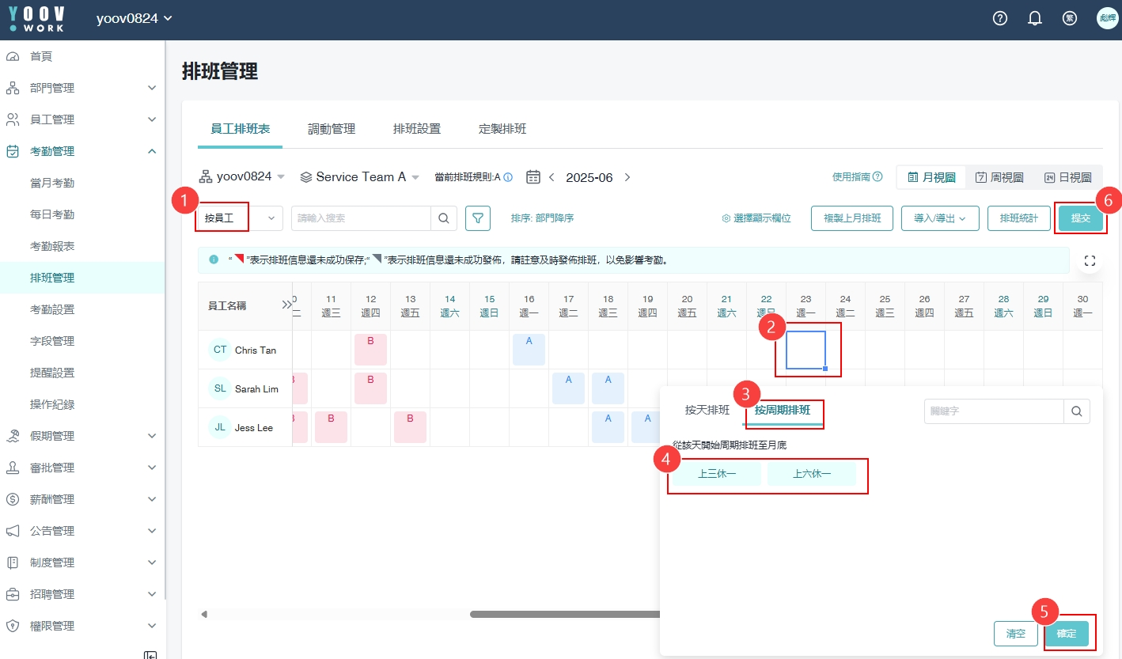Click the filter funnel icon
The width and height of the screenshot is (1122, 659).
tap(478, 218)
